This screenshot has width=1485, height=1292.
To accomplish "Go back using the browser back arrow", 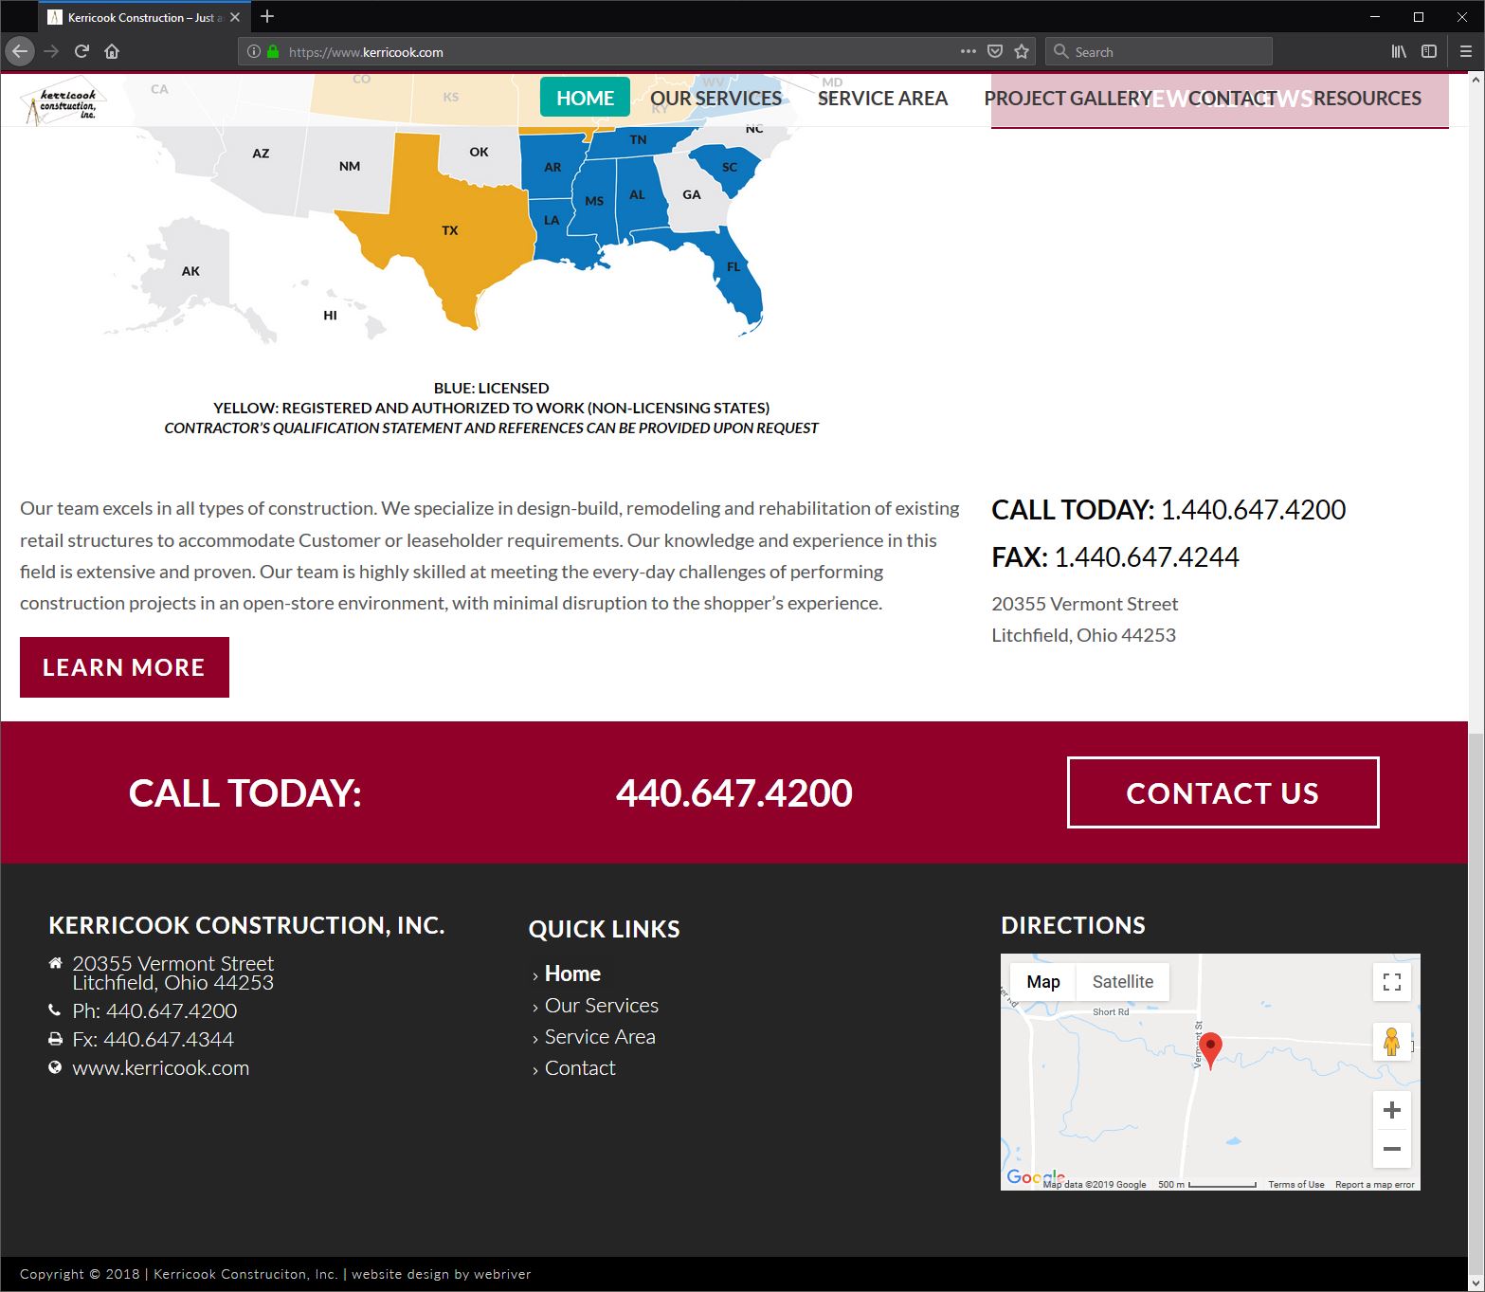I will pyautogui.click(x=20, y=51).
